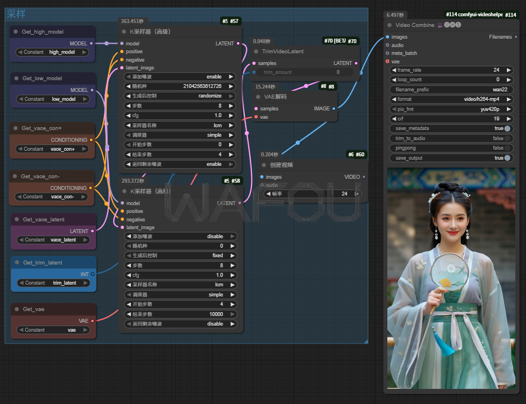This screenshot has height=404, width=526.
Task: Decrease 开始步数 in node #58 with left arrow
Action: [x=129, y=305]
